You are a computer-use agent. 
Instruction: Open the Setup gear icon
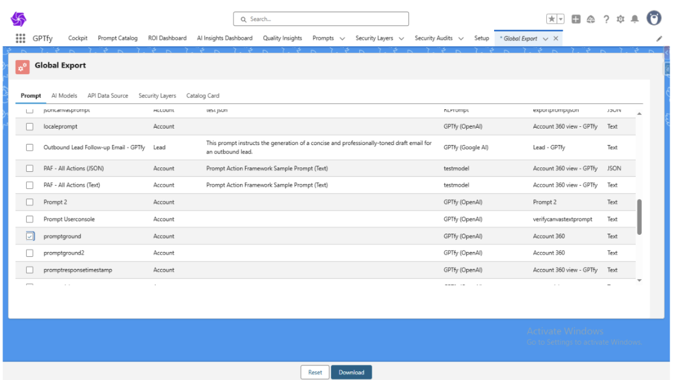click(620, 19)
